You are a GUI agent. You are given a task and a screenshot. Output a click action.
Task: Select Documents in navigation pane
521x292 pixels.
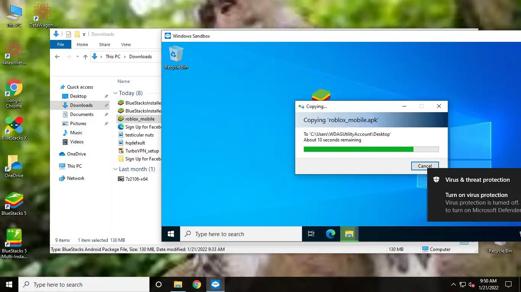click(x=82, y=114)
